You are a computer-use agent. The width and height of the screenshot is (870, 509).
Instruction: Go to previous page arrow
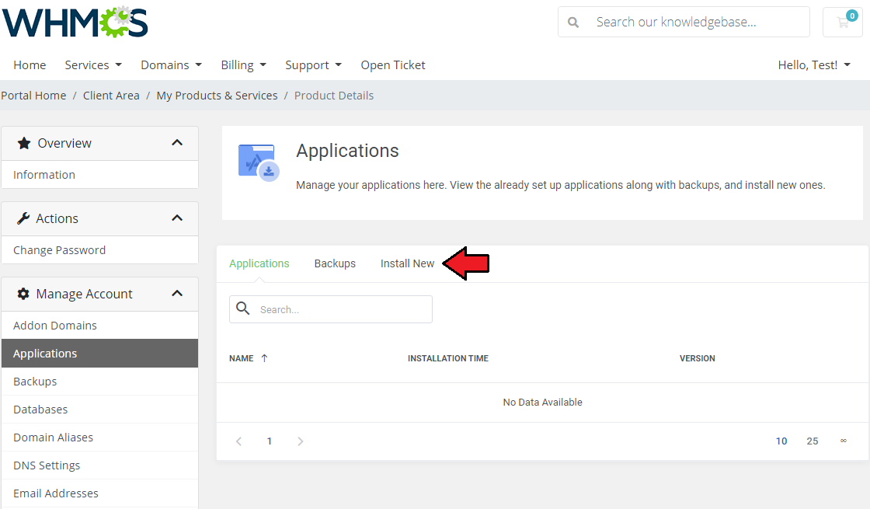click(x=239, y=441)
